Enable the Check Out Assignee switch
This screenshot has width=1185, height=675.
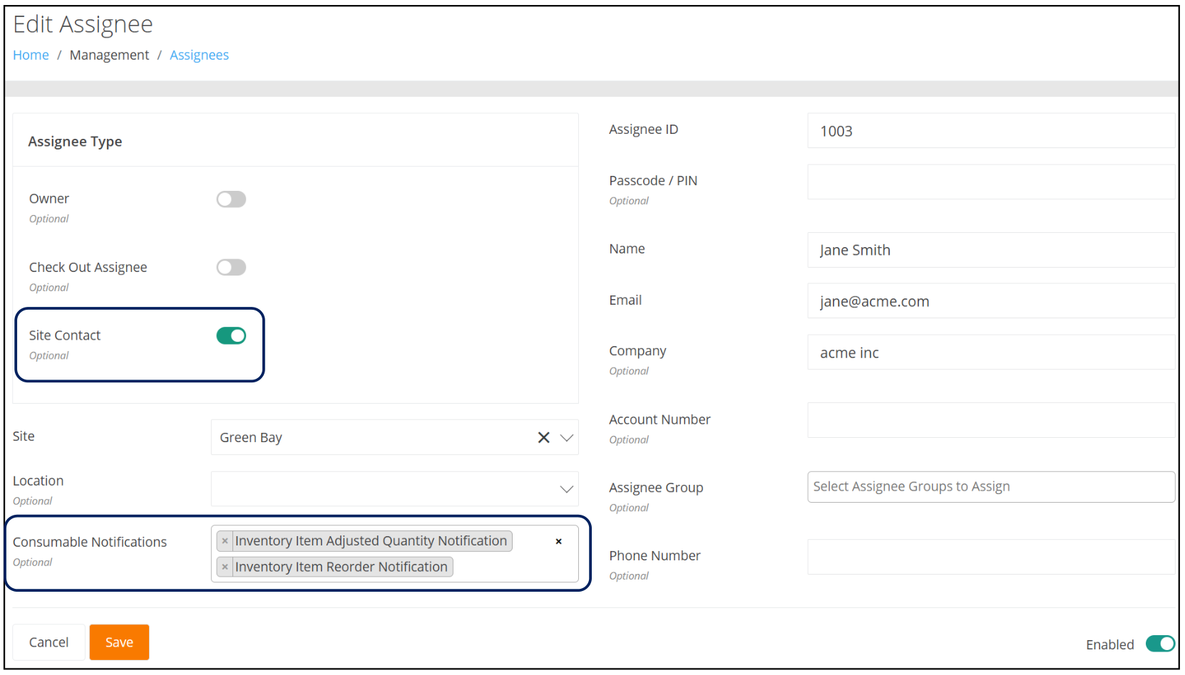231,268
